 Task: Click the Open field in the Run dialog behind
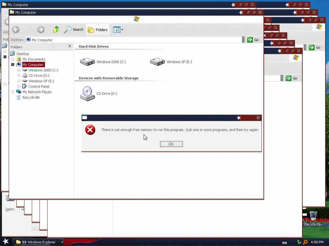[22, 209]
